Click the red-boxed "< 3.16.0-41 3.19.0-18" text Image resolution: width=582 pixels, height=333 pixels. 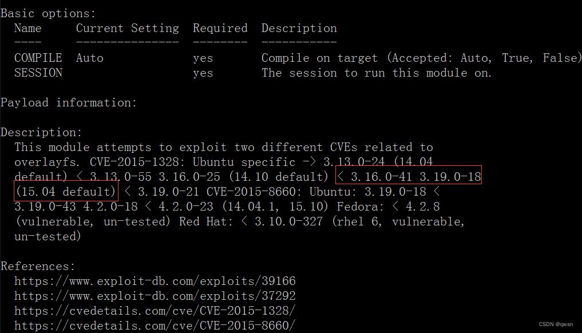[x=409, y=177]
